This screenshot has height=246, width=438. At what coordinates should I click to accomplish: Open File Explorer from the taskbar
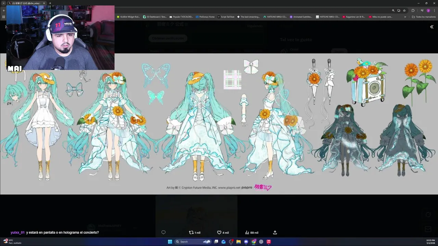239,242
